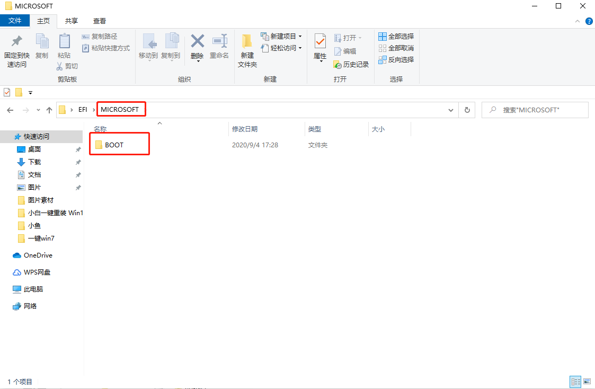Go back with the left arrow

[10, 110]
